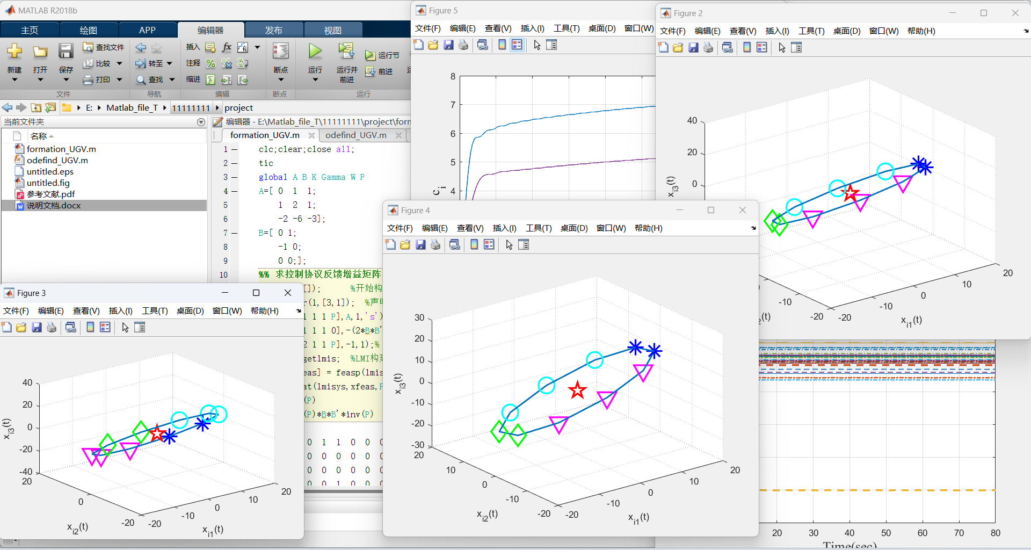Open Property Inspector in Figure 4 toolbar
The image size is (1031, 550).
pos(524,245)
